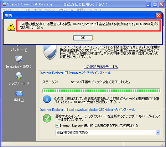Expand the 遮断時に確認を求める dropdown
Screen dimensions: 166x147
tap(158, 132)
